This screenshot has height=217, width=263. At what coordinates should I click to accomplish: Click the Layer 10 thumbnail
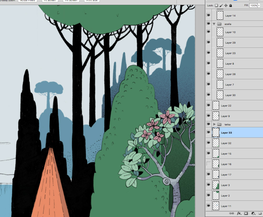(x=220, y=32)
